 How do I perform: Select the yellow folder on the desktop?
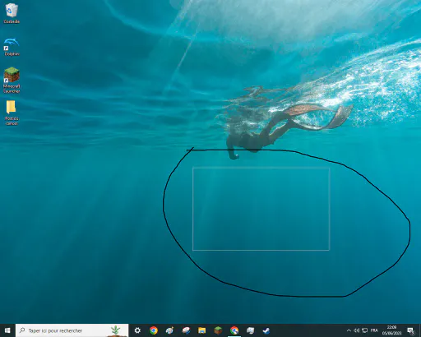coord(12,113)
